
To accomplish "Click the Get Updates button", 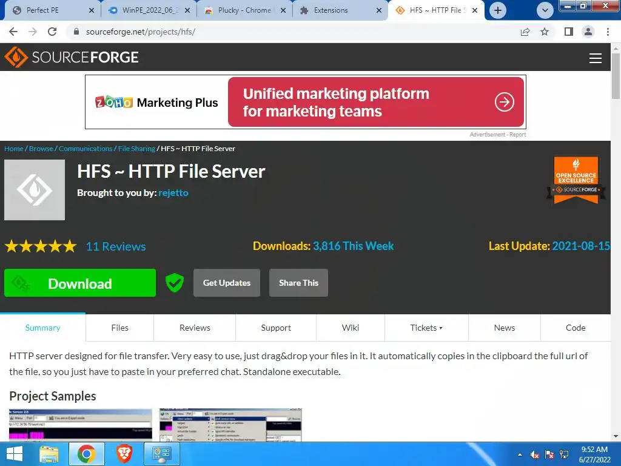I will pyautogui.click(x=227, y=283).
